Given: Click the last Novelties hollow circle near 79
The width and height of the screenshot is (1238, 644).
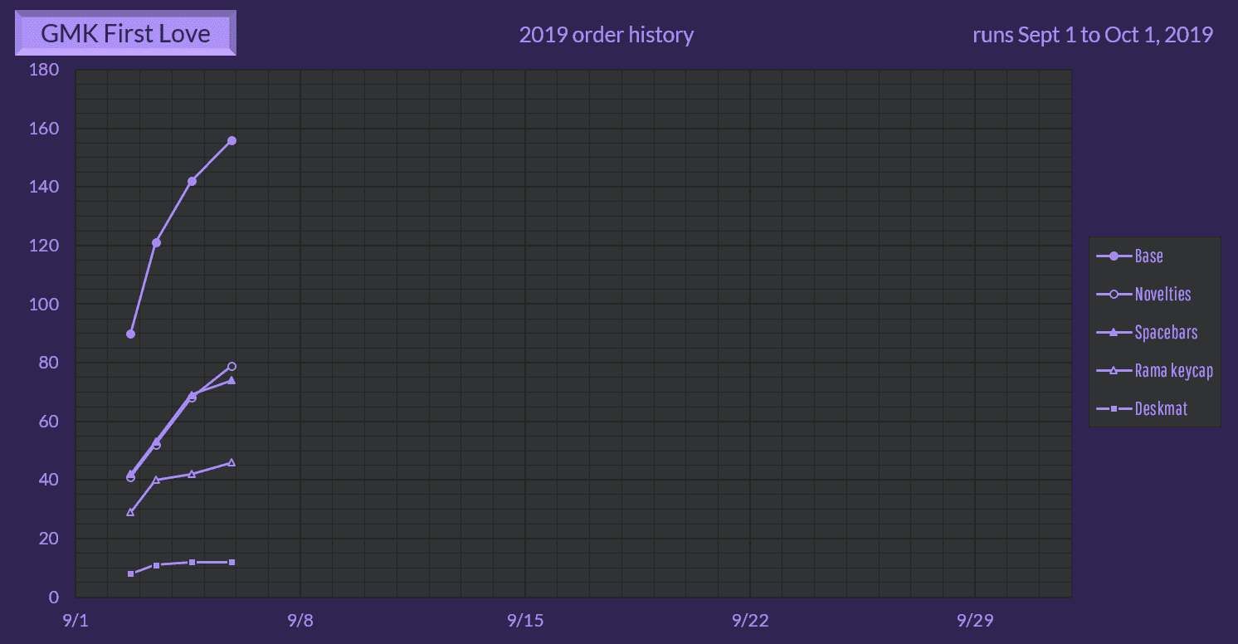Looking at the screenshot, I should click(x=232, y=366).
